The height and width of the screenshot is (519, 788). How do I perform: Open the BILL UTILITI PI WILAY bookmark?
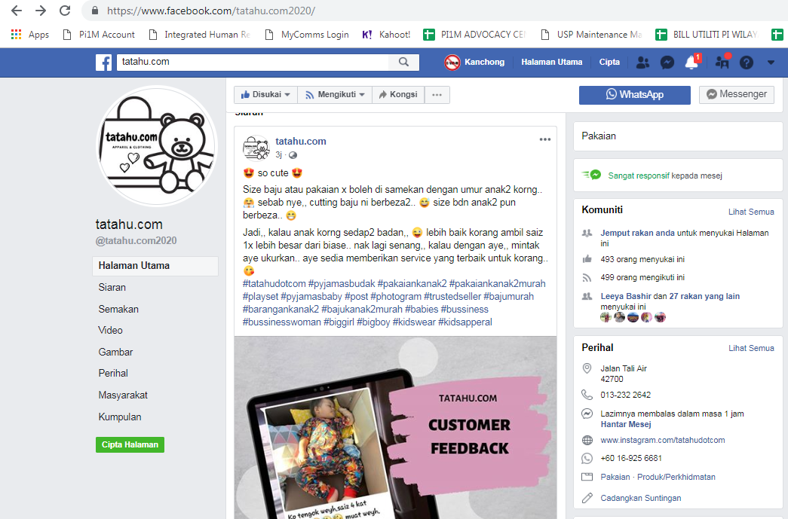(707, 35)
